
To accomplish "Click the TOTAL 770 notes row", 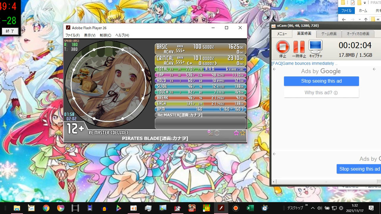I will click(200, 69).
